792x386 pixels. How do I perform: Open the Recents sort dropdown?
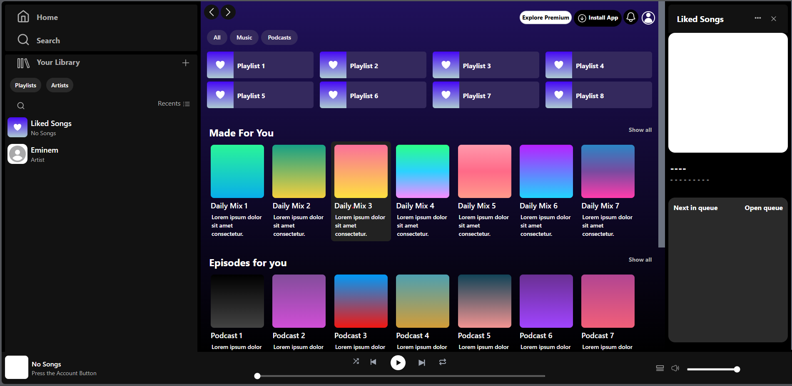[x=174, y=104]
